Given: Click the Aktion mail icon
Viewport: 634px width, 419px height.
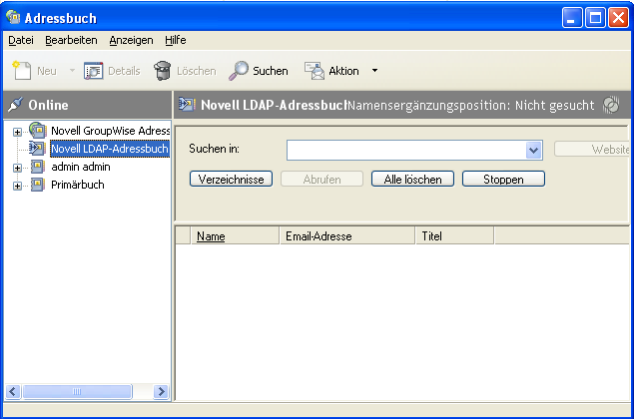Looking at the screenshot, I should (x=315, y=71).
